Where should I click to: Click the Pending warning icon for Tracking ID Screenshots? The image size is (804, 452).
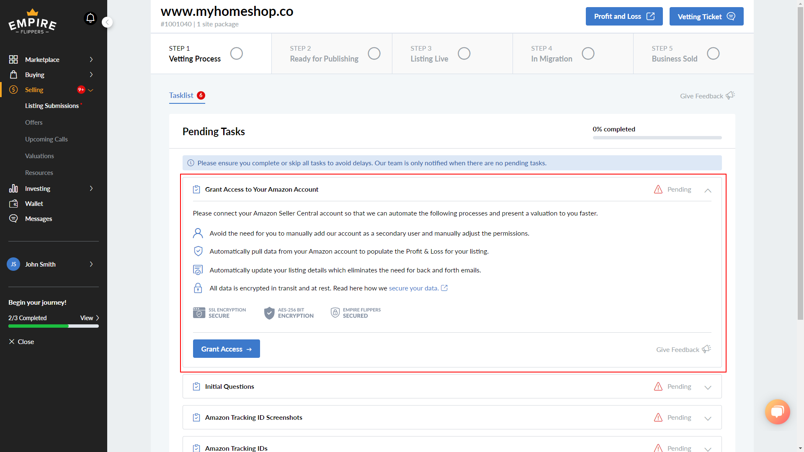coord(658,417)
